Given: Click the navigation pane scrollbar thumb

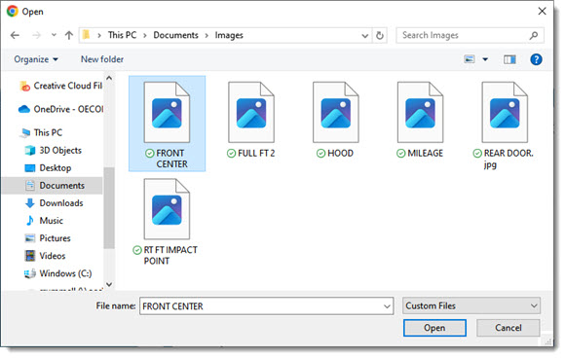Looking at the screenshot, I should pos(109,208).
